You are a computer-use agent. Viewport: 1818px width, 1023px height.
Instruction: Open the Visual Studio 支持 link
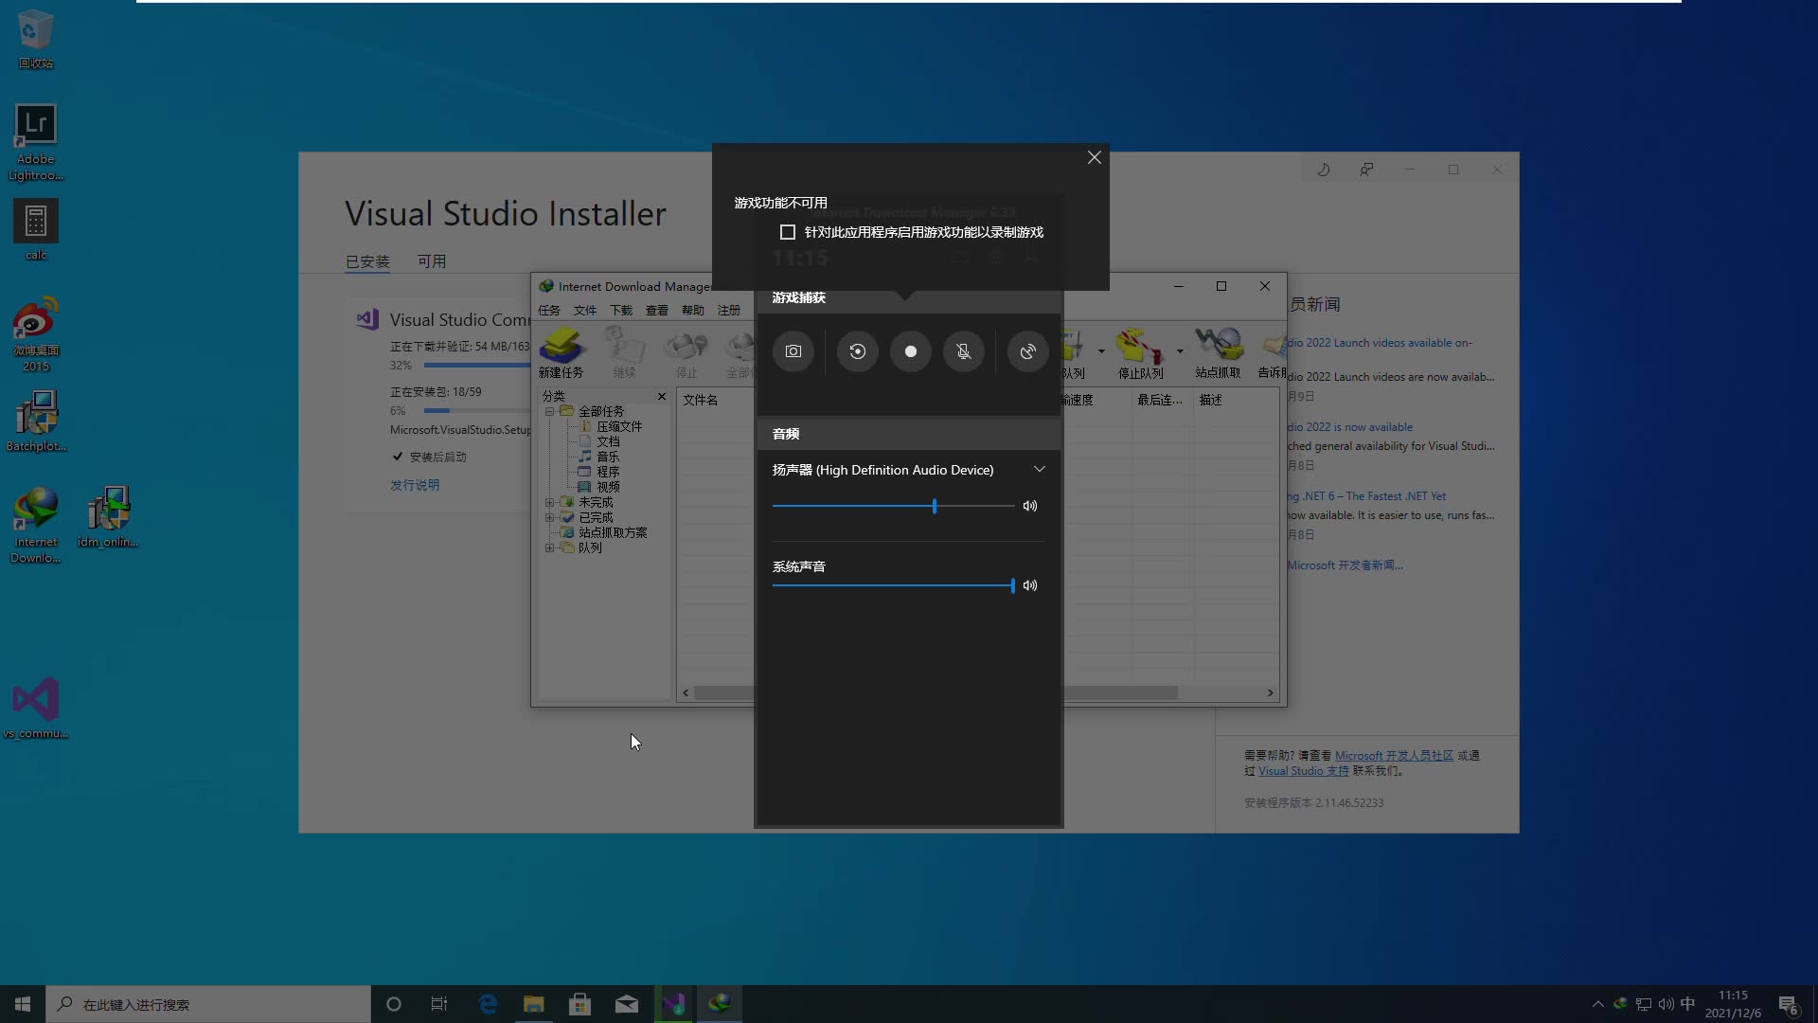(1303, 771)
